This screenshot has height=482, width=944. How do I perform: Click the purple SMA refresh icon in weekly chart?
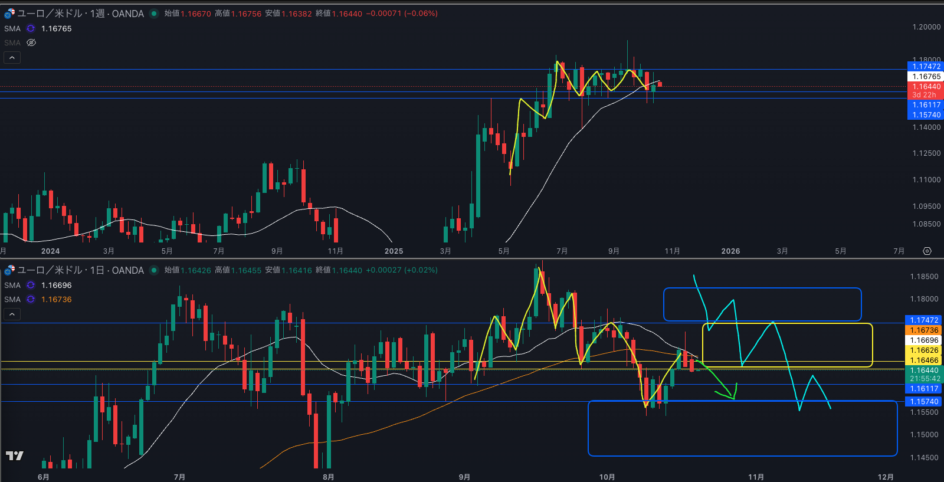(x=31, y=28)
